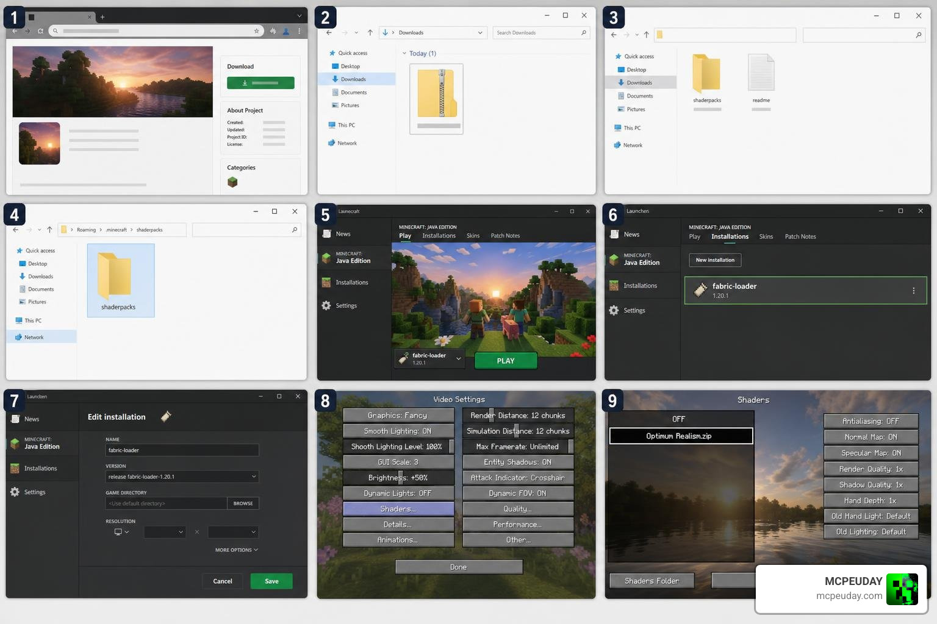This screenshot has height=624, width=937.
Task: Select shaderpacks folder in the .minecraft explorer window
Action: pyautogui.click(x=120, y=280)
